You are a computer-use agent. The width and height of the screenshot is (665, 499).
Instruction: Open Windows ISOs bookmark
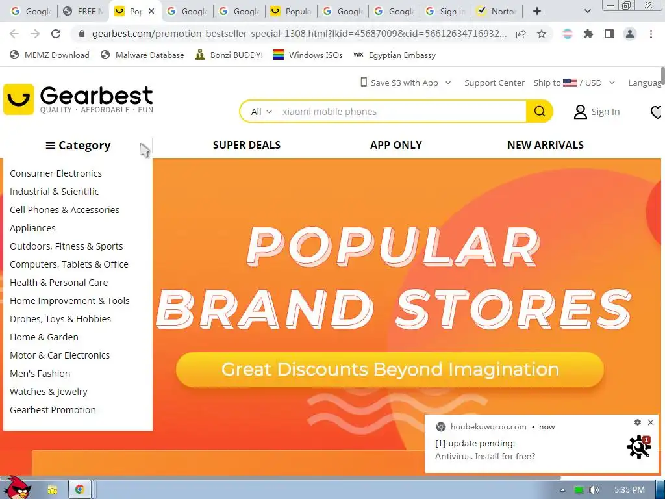click(x=308, y=55)
